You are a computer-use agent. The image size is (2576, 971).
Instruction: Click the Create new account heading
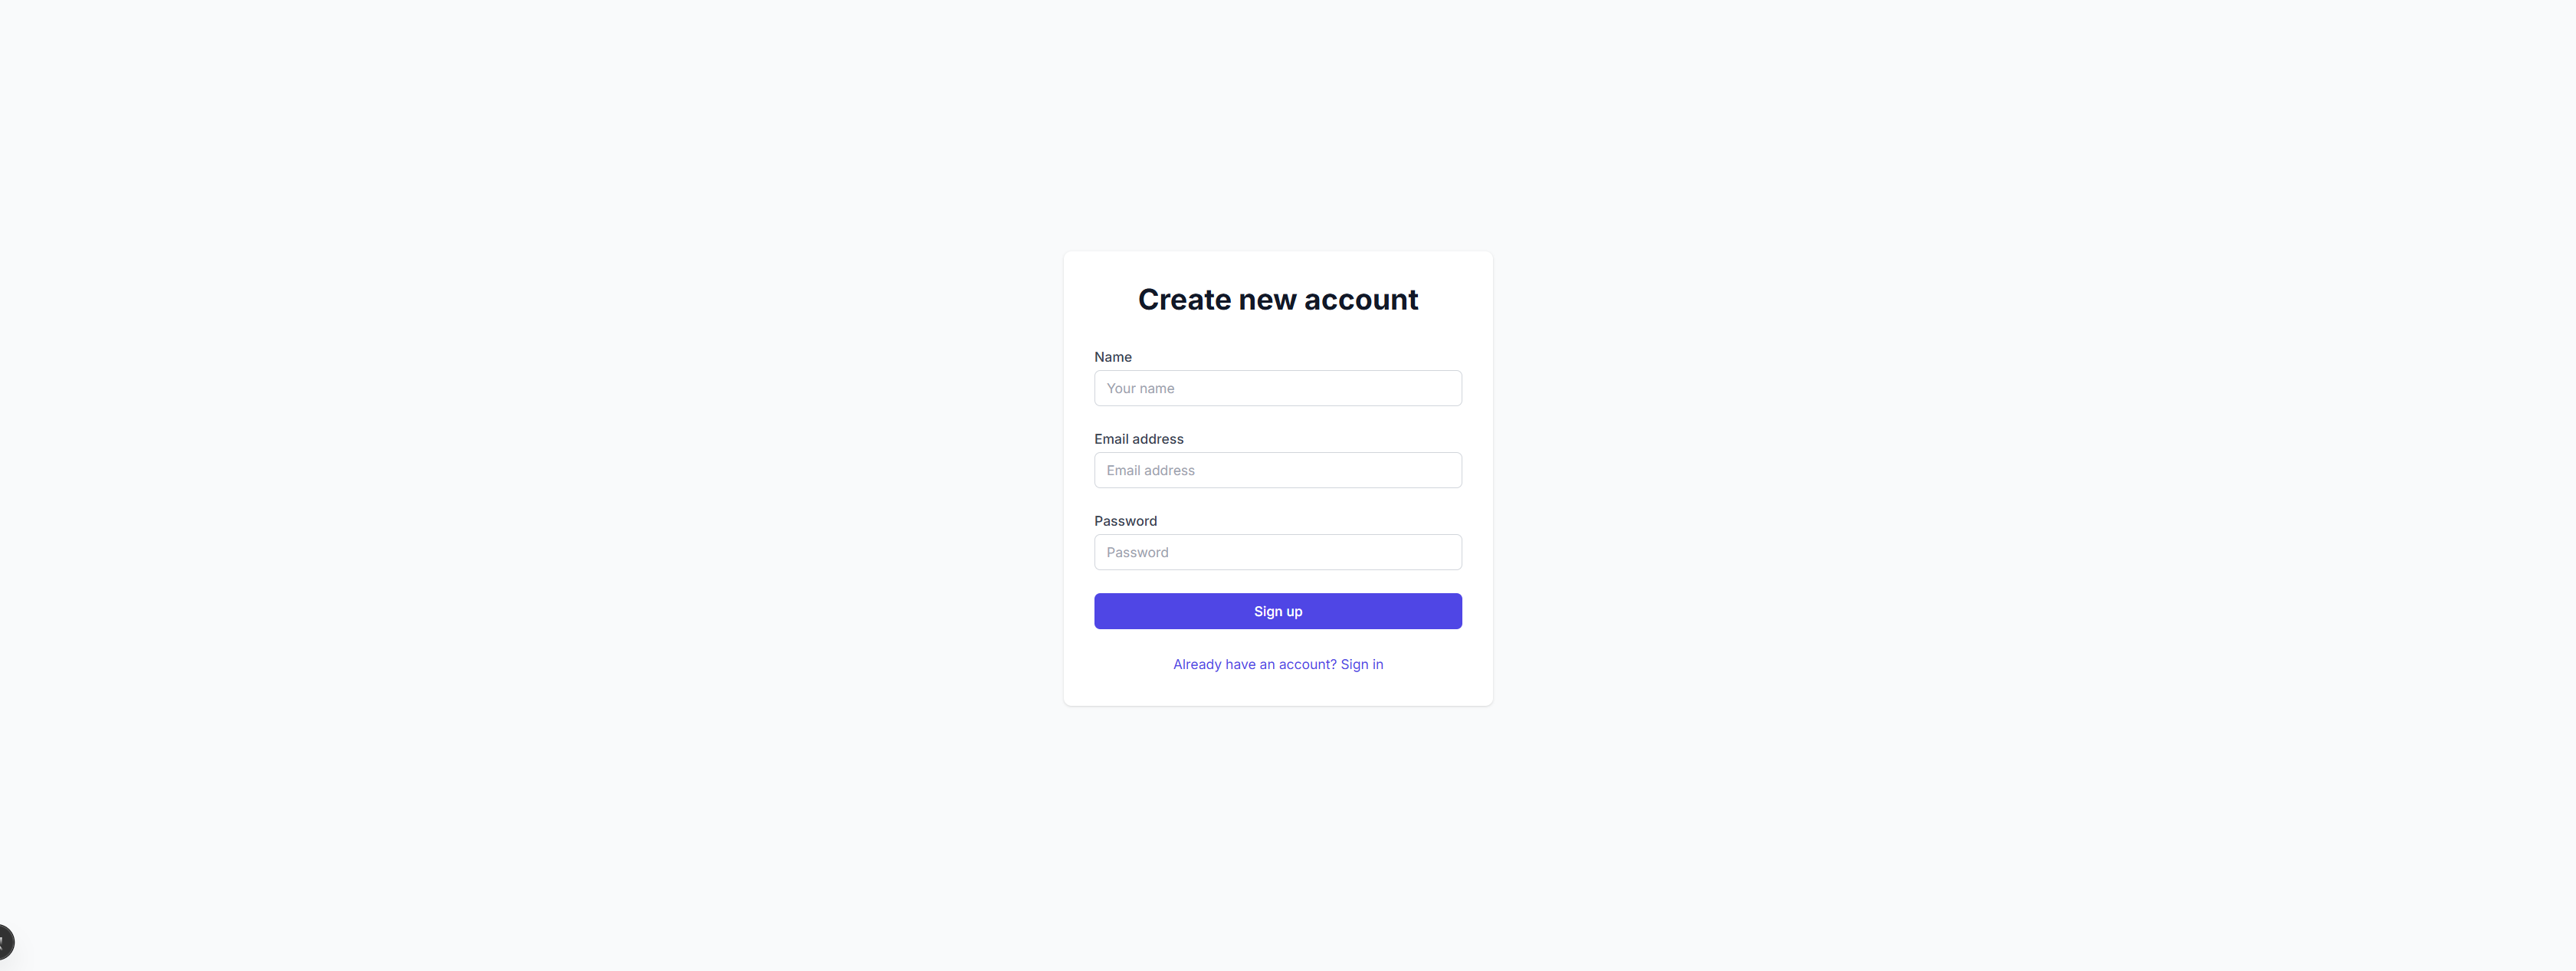pos(1278,298)
